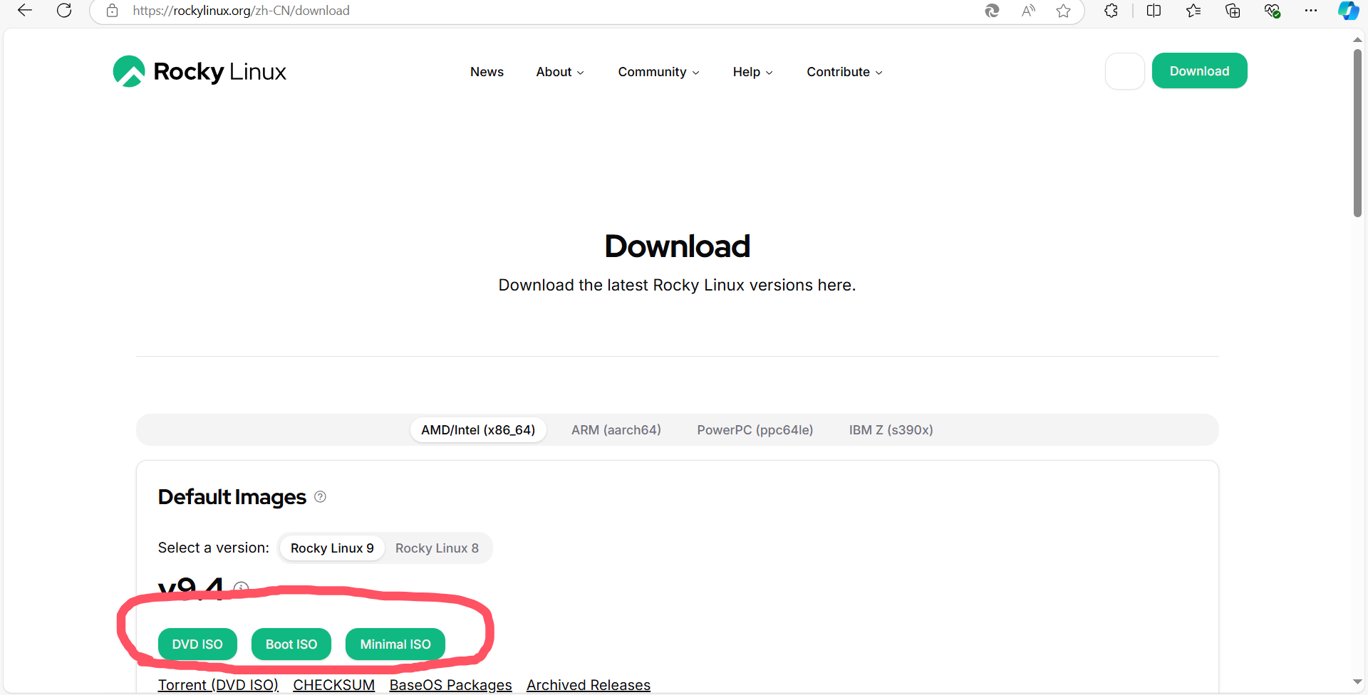Download the Boot ISO
The height and width of the screenshot is (695, 1368).
291,644
